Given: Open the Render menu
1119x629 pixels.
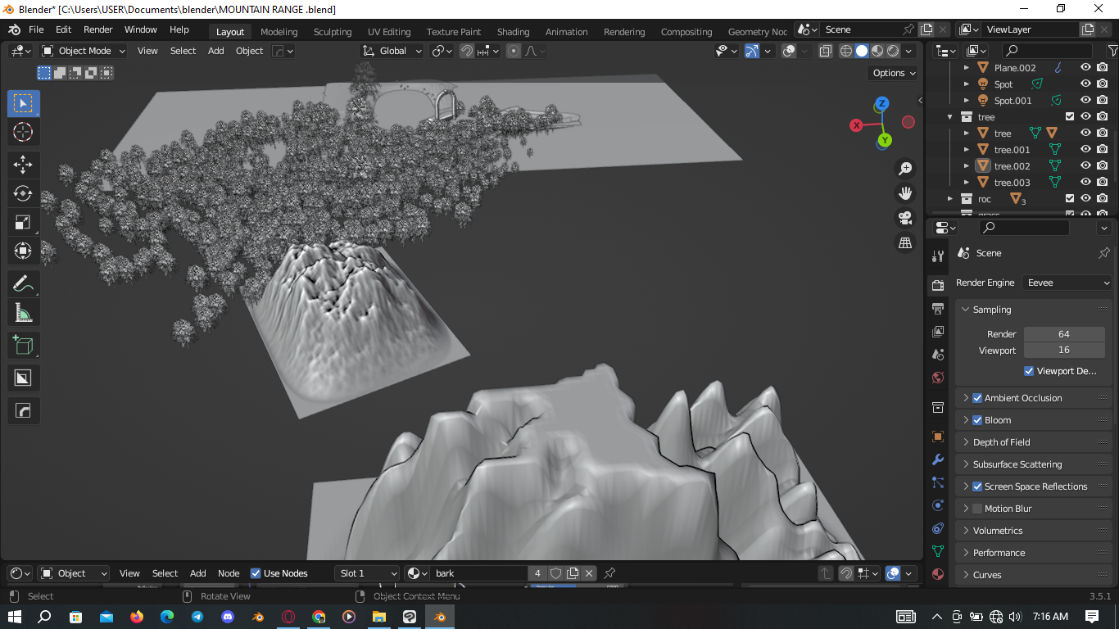Looking at the screenshot, I should 98,29.
